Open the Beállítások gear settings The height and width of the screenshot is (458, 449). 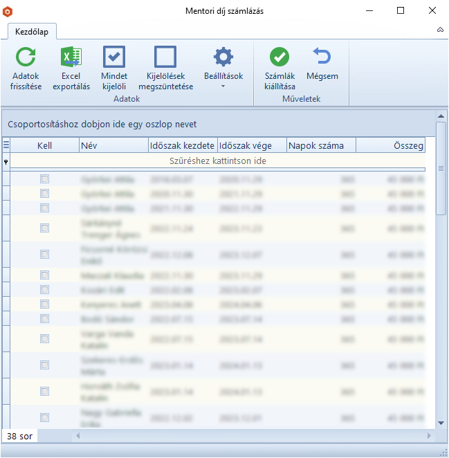click(223, 57)
